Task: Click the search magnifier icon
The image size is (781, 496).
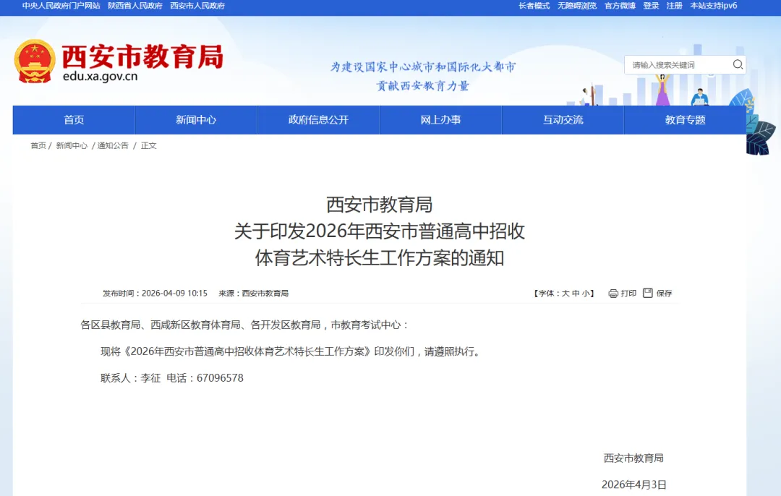Action: [738, 64]
